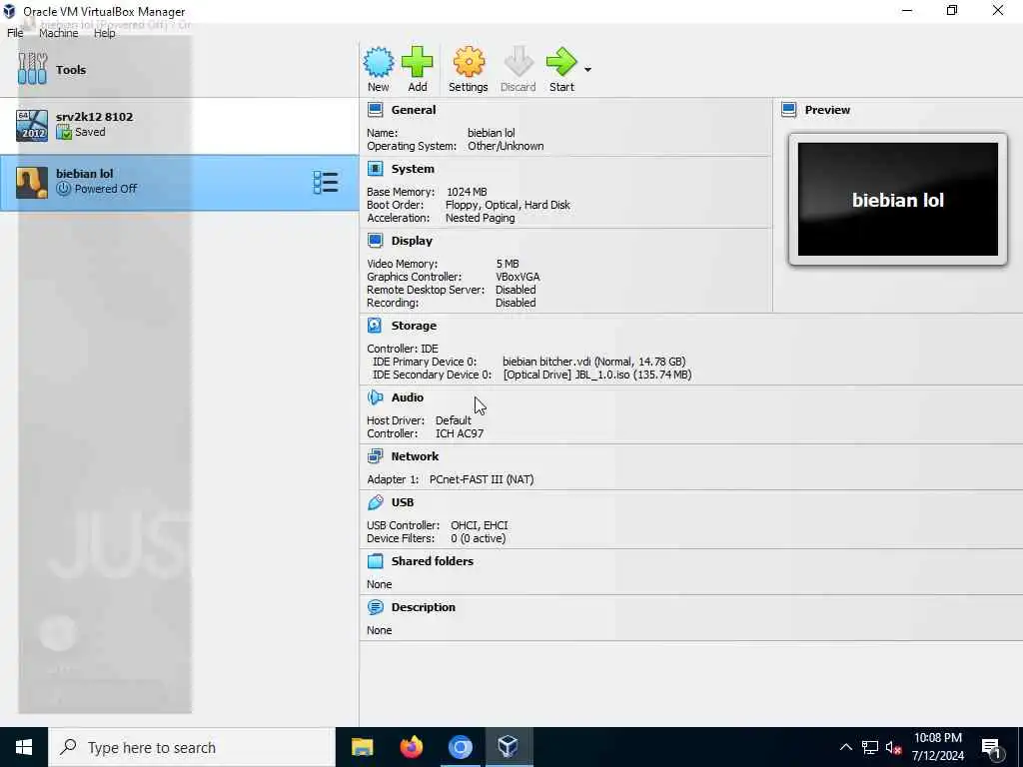This screenshot has height=767, width=1023.
Task: Click the 'ICH AC97' audio controller value
Action: [460, 433]
